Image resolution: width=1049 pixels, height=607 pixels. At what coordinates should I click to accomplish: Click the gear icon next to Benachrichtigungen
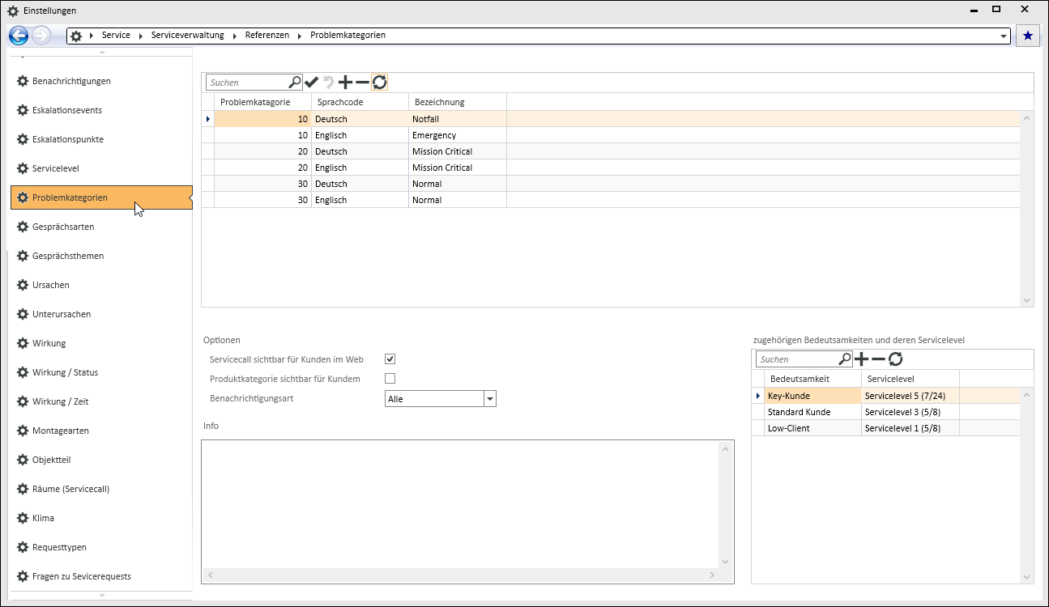[23, 81]
